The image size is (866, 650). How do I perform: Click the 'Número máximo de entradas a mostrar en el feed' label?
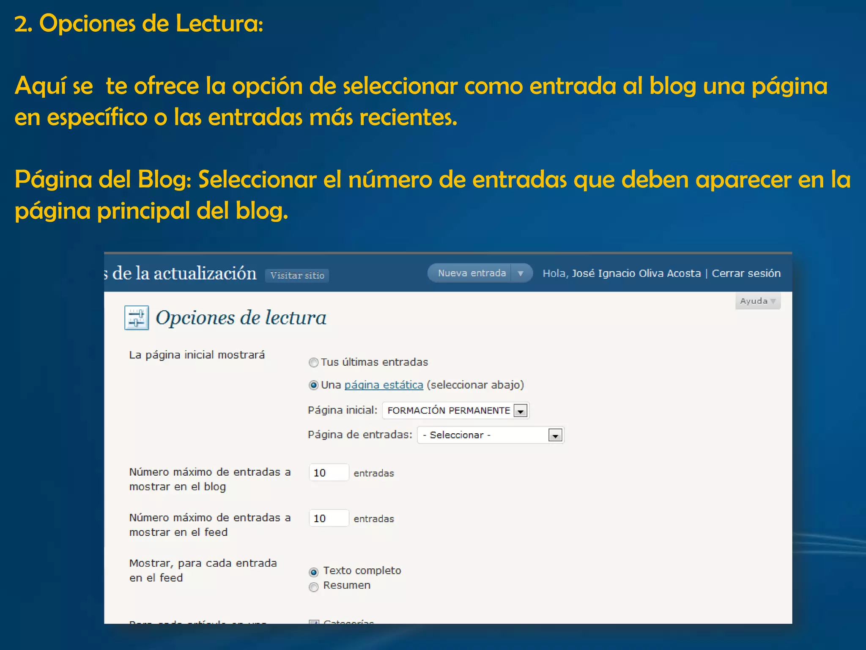210,525
